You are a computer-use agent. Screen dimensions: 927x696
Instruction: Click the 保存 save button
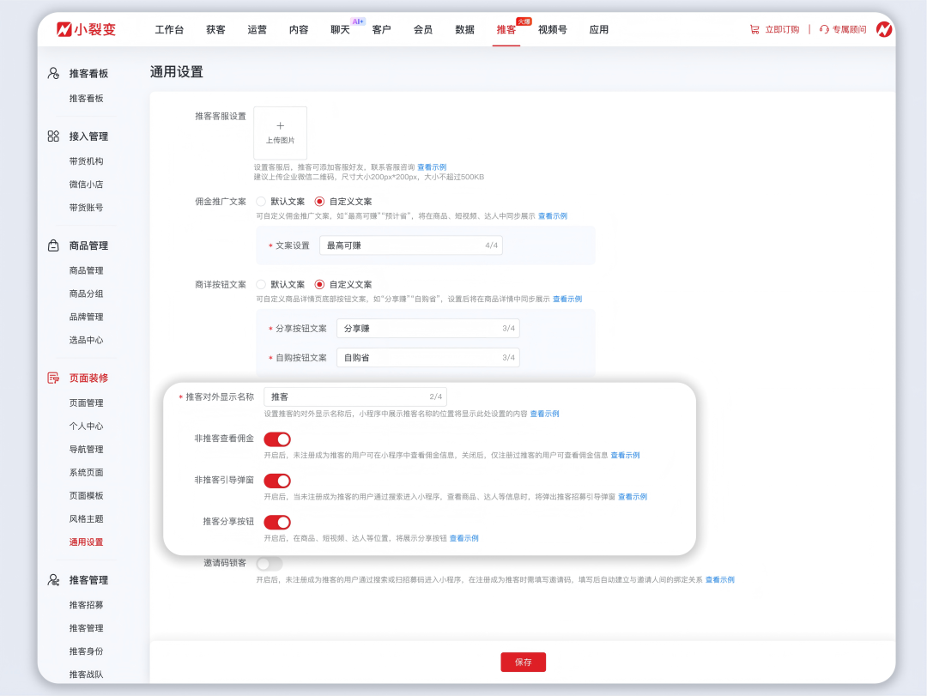click(524, 662)
